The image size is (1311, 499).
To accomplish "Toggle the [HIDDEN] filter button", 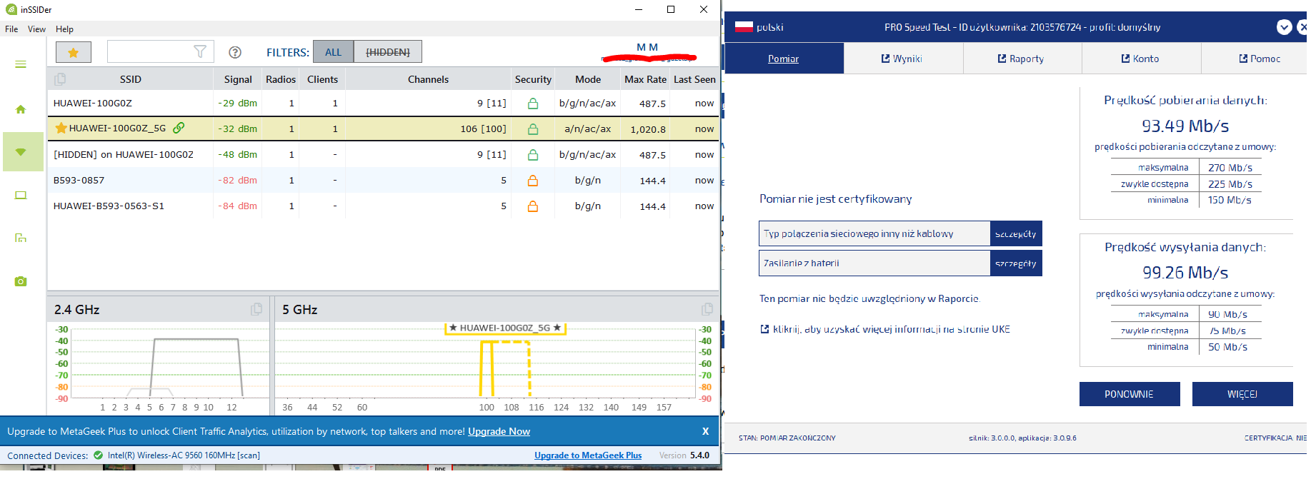I will (388, 52).
